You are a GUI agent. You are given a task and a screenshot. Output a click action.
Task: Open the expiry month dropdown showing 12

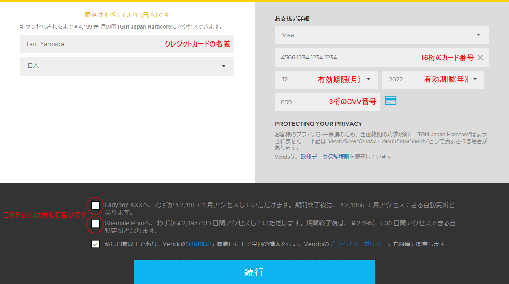click(x=369, y=80)
